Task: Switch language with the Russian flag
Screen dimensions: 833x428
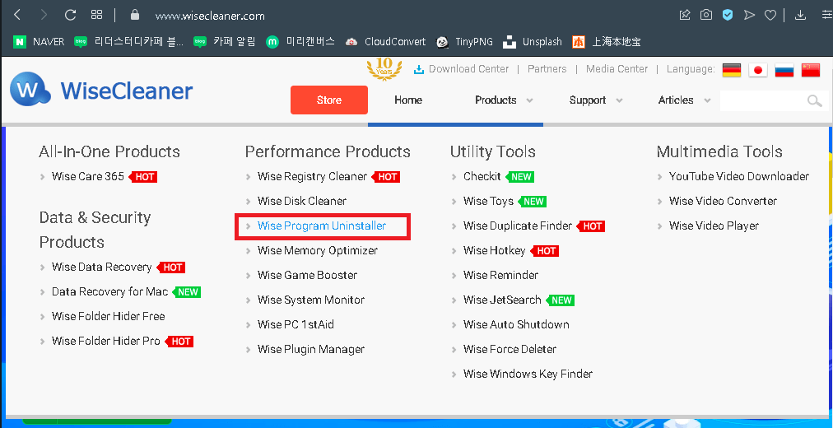Action: coord(784,70)
